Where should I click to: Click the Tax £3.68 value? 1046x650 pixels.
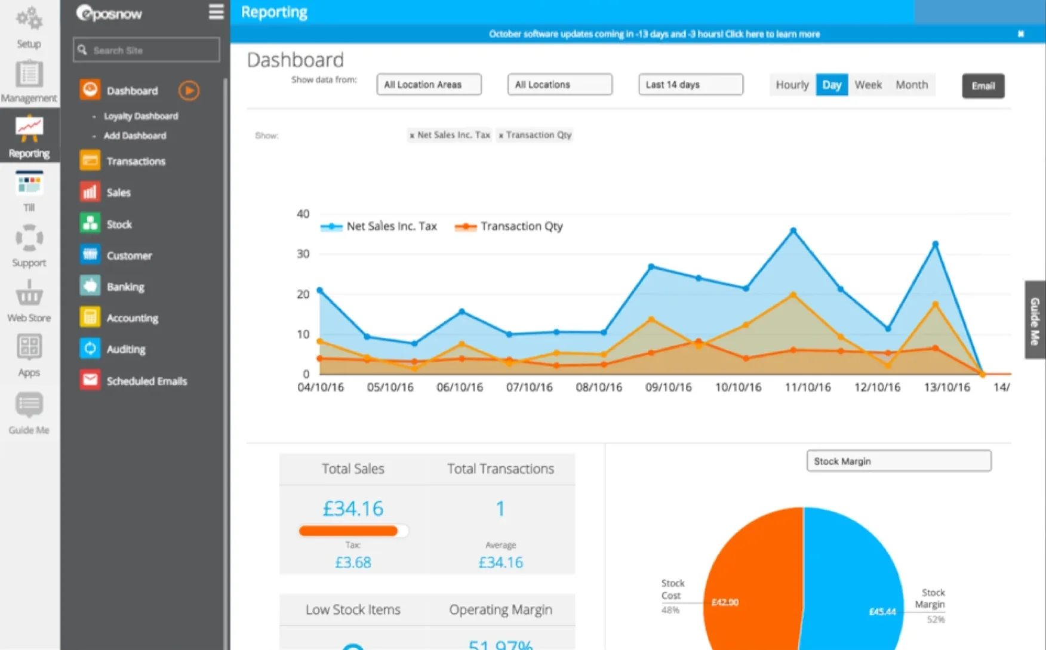point(353,562)
